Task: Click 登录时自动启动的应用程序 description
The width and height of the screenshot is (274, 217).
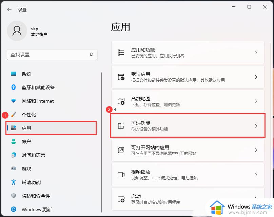Action: (x=156, y=202)
